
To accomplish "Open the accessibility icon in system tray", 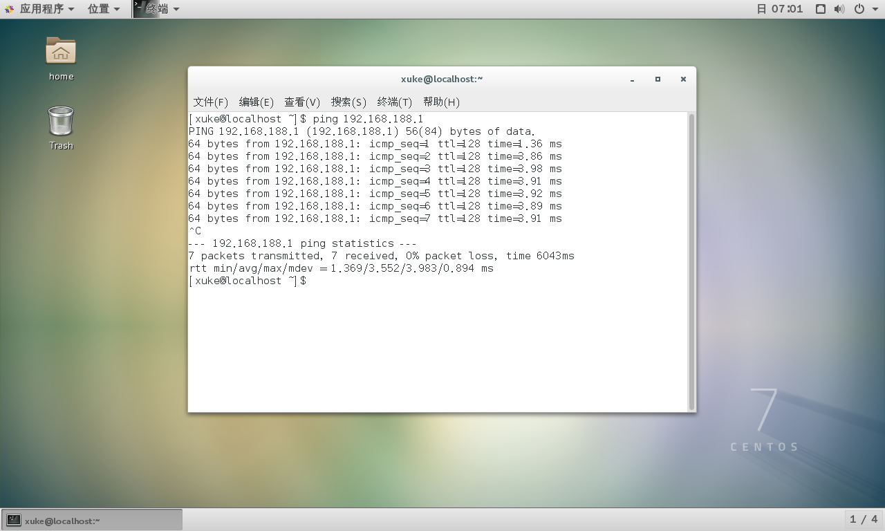I will click(x=820, y=9).
